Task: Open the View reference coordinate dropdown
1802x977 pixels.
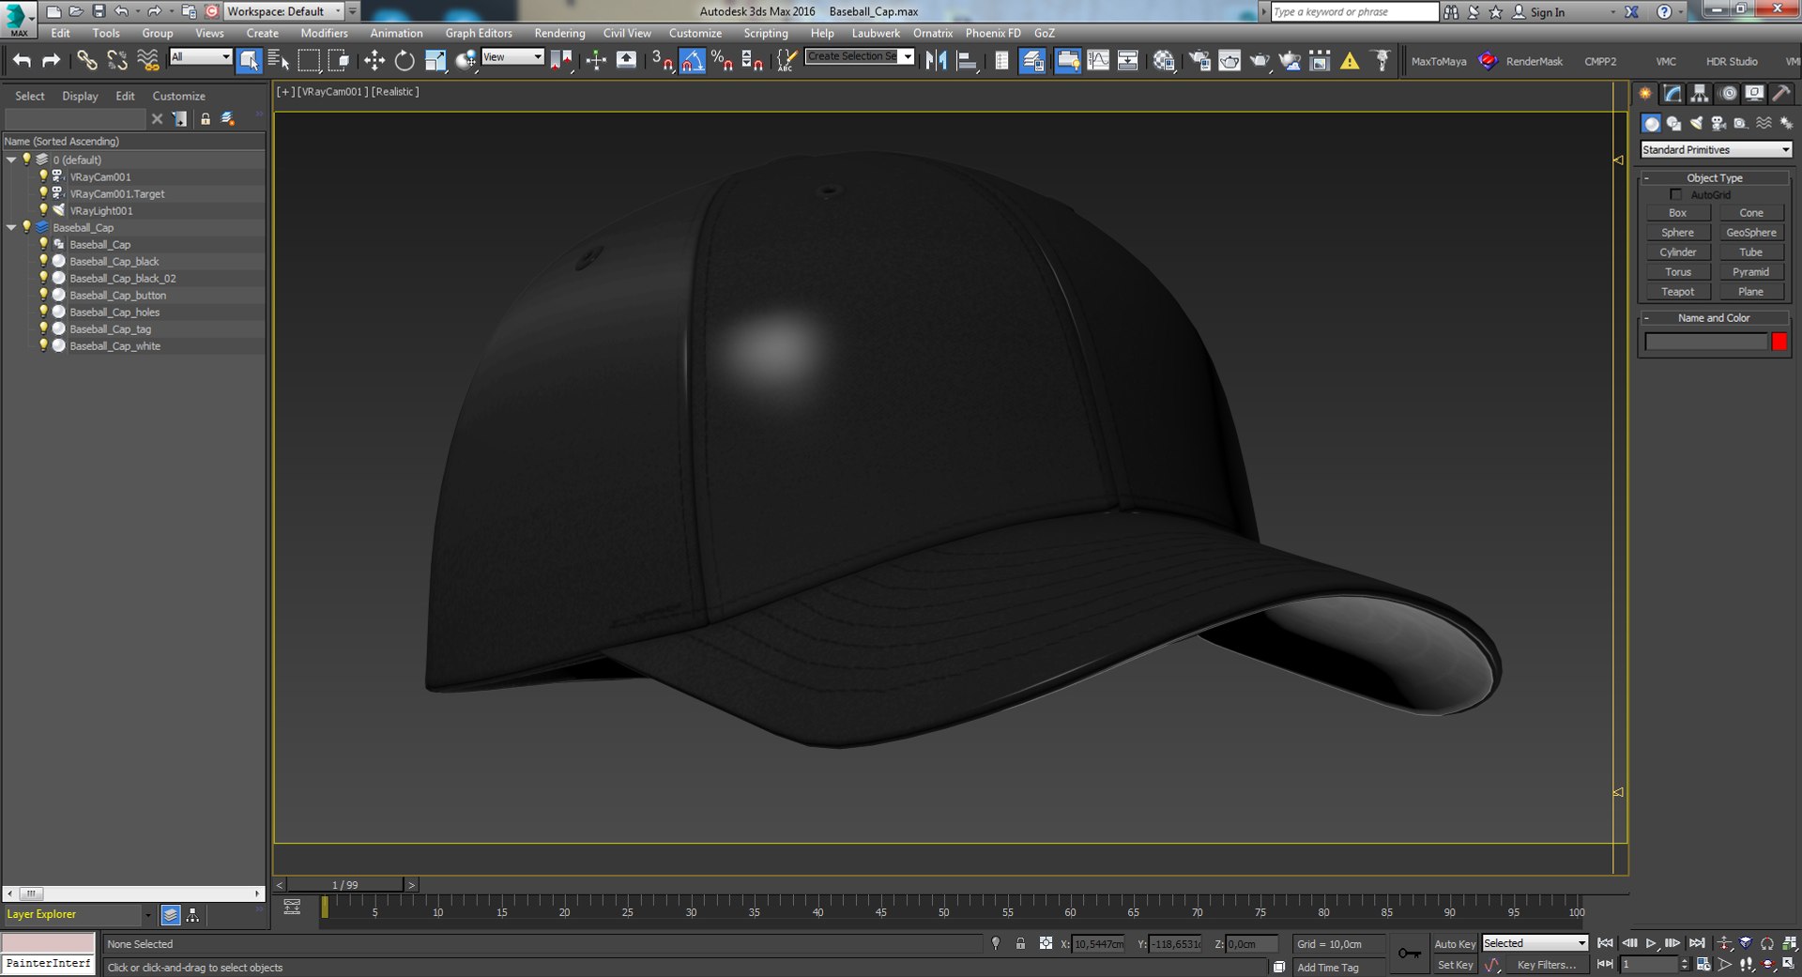Action: tap(512, 57)
